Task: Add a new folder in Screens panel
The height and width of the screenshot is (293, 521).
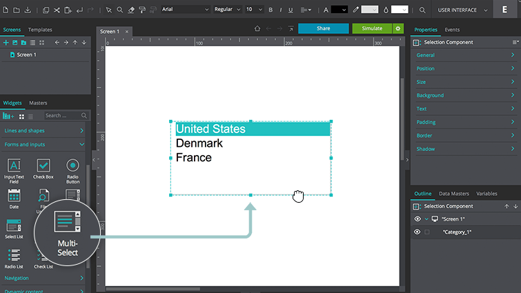Action: [x=23, y=43]
